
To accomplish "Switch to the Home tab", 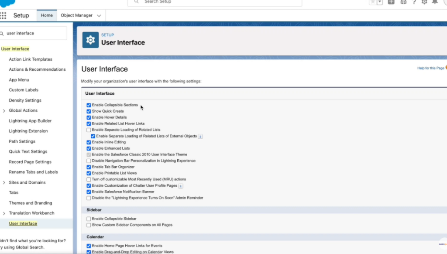I will [47, 15].
